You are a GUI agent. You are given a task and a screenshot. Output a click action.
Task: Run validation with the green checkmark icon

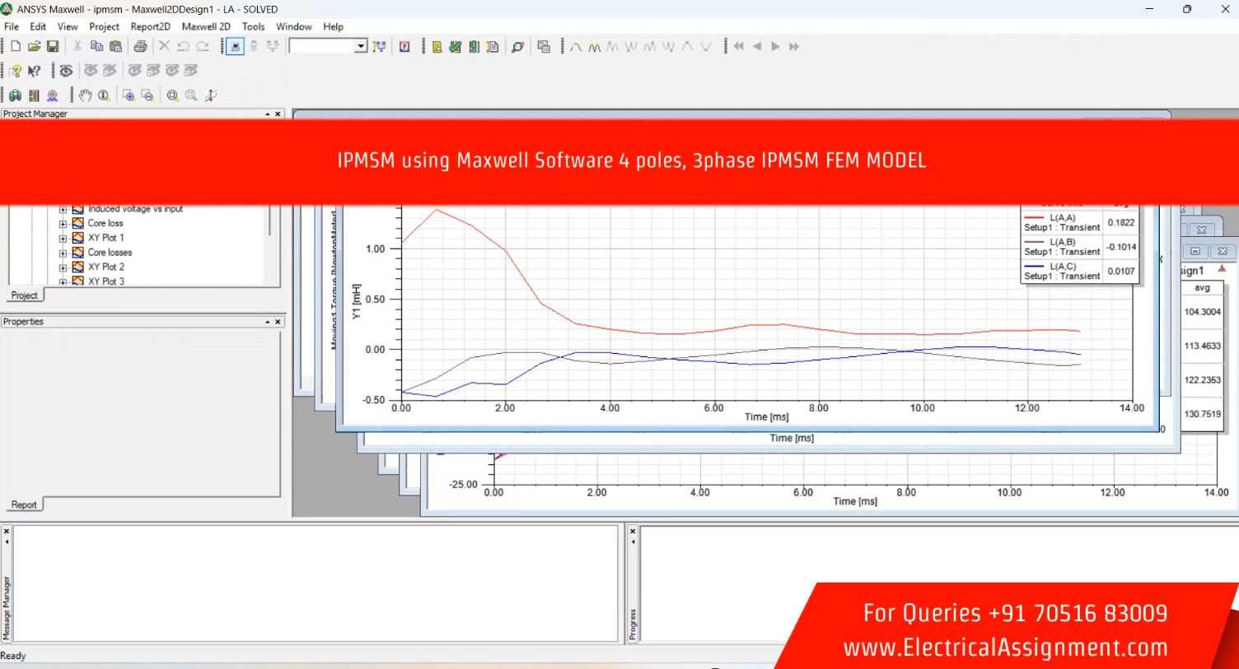click(455, 47)
